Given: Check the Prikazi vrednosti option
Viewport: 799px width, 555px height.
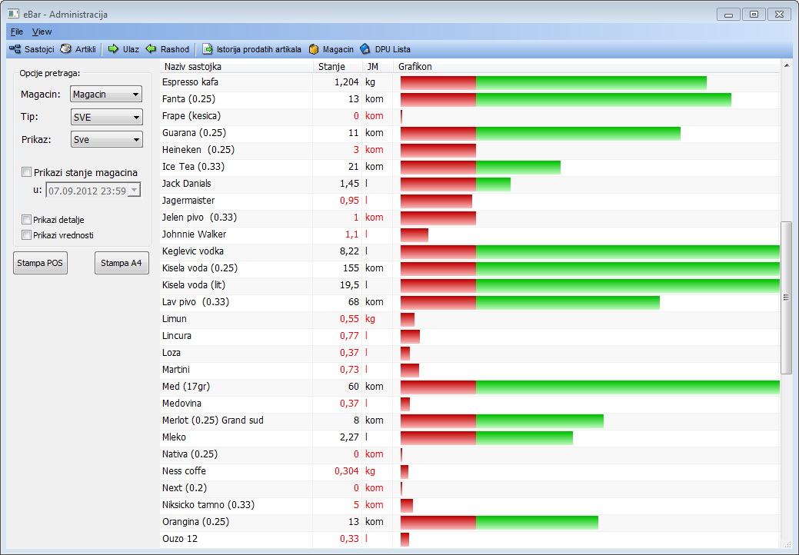Looking at the screenshot, I should pos(27,235).
